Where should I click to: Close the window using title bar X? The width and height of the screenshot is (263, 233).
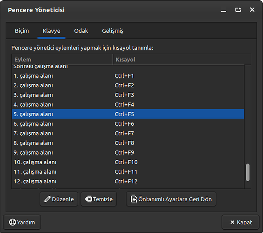(252, 10)
